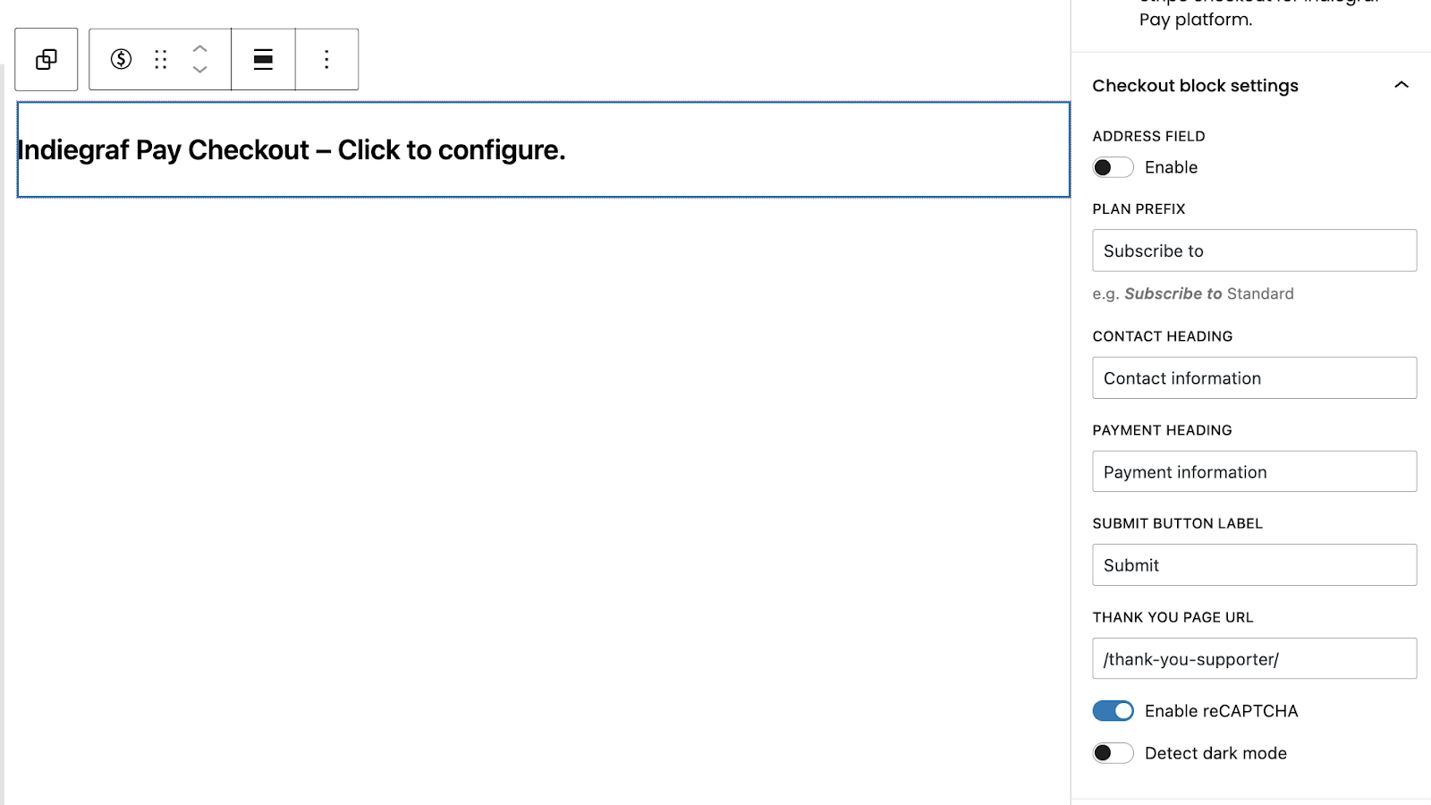Click the block drag handle icon
This screenshot has height=805, width=1431.
(x=161, y=60)
